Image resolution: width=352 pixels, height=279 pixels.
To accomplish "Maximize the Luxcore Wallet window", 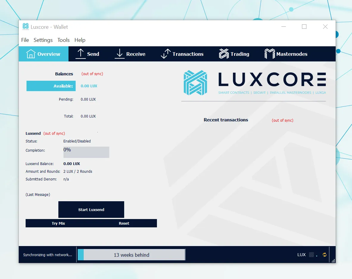I will click(304, 27).
